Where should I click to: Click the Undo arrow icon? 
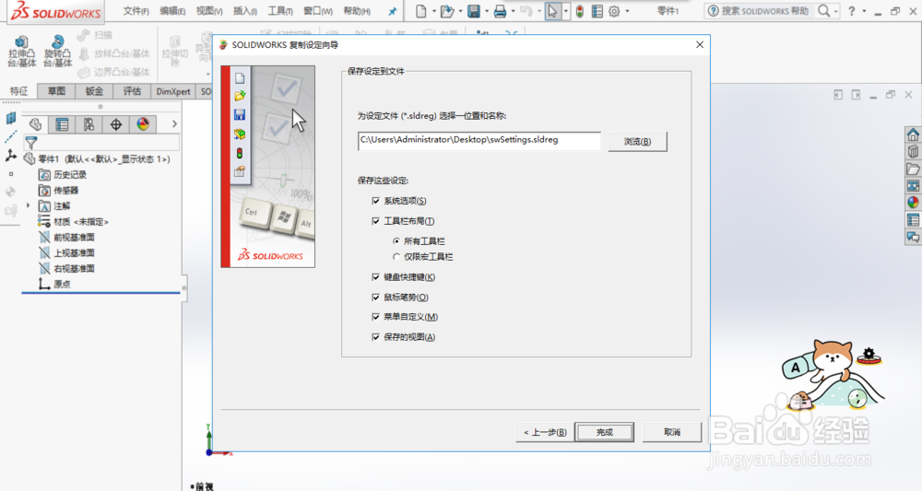pos(526,11)
